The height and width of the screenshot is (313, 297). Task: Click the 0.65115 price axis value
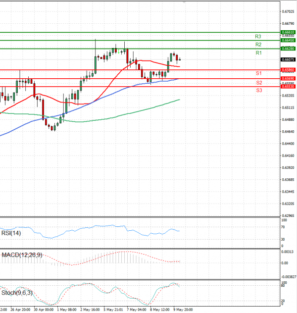pos(288,108)
